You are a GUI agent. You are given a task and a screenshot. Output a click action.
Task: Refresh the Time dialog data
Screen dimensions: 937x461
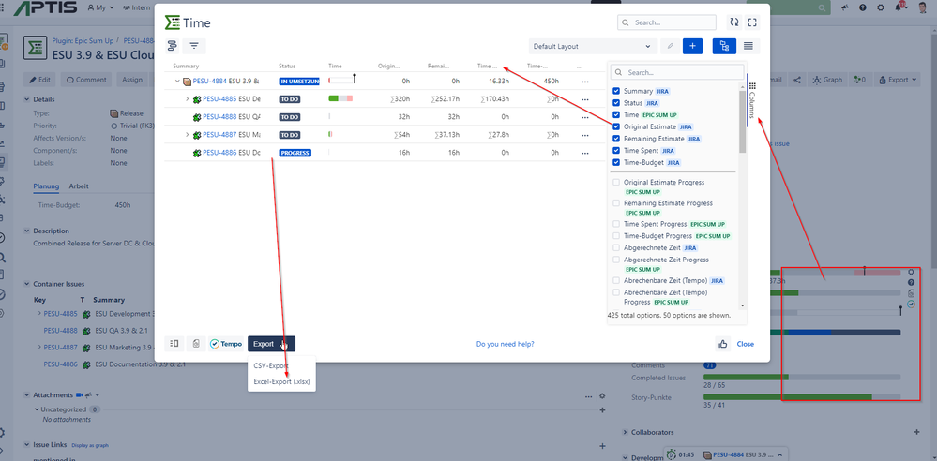733,22
